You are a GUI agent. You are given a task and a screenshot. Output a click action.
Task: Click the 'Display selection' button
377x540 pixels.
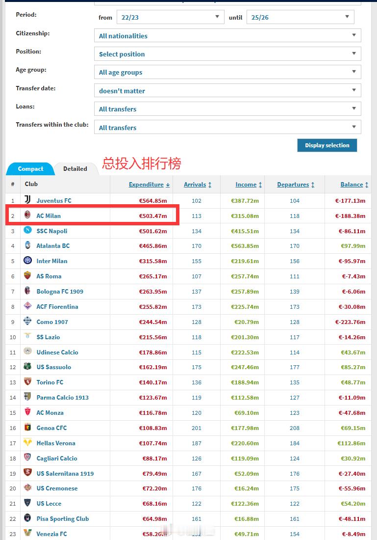pos(327,145)
